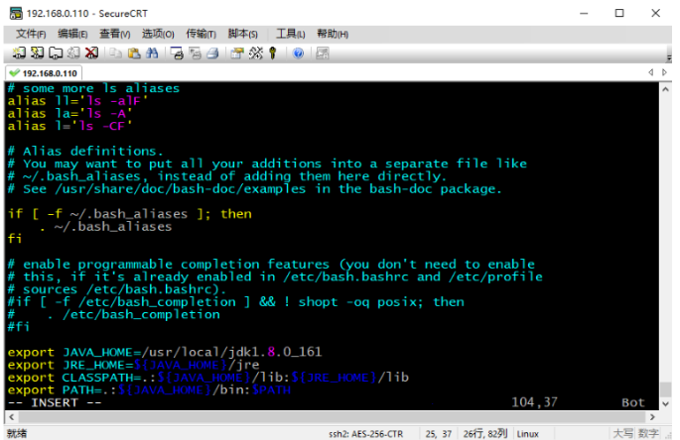Select the 192.168.0.110 session tab
Screen dimensions: 680x440
pos(44,72)
